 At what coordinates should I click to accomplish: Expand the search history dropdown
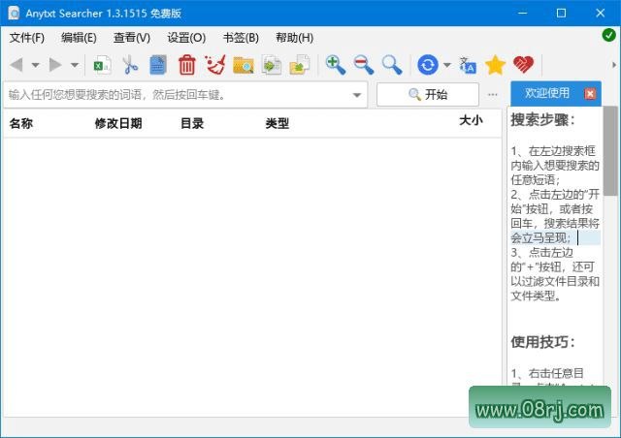coord(357,95)
